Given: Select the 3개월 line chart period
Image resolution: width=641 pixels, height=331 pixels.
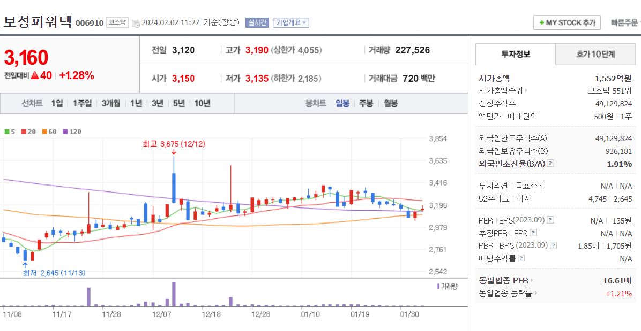Looking at the screenshot, I should (111, 104).
